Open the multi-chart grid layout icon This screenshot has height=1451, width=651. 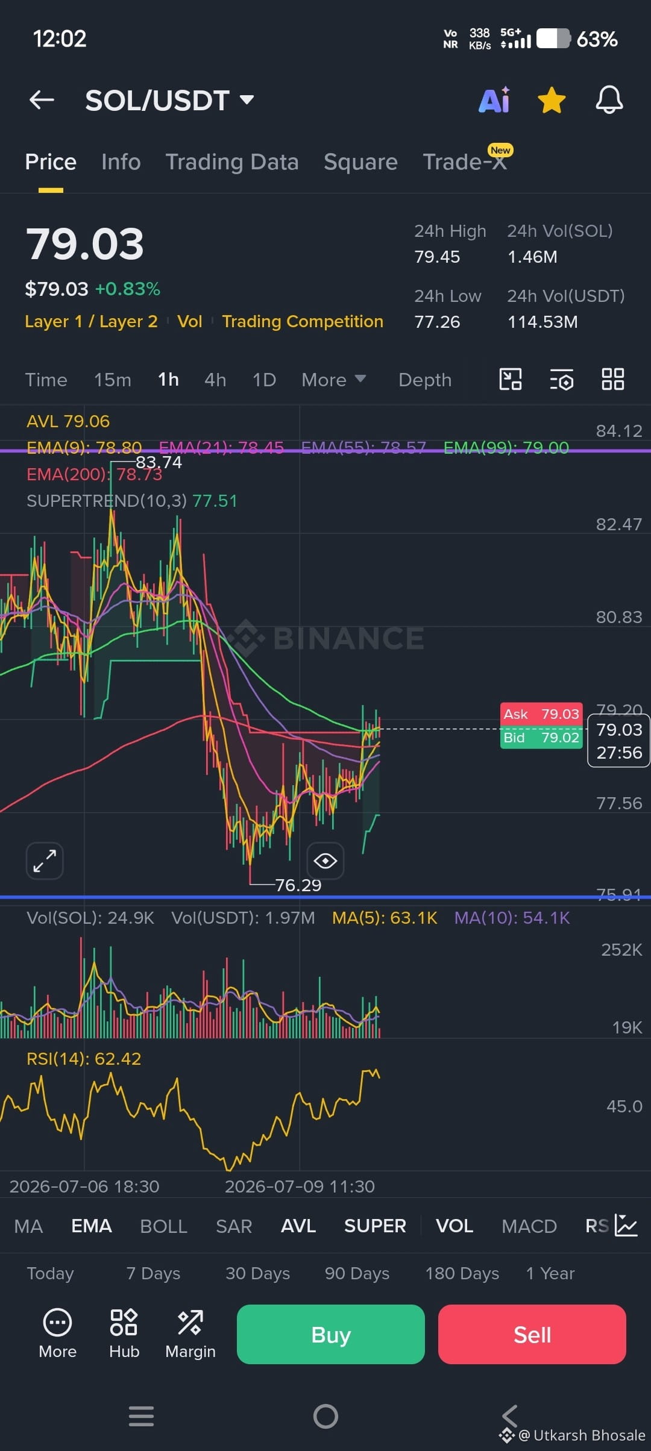[613, 380]
